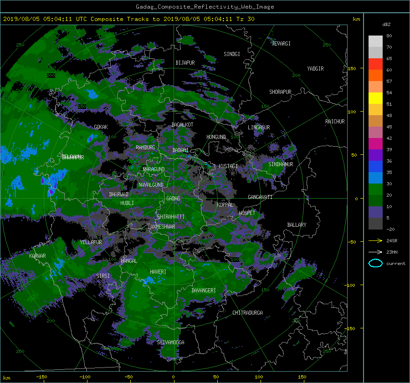The height and width of the screenshot is (383, 410).
Task: Choose the light blue 30-35 dBZ swatch
Action: pyautogui.click(x=375, y=178)
